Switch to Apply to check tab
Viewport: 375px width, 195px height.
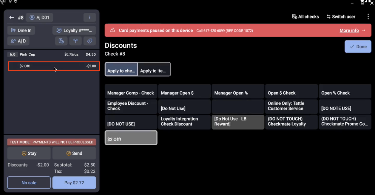tap(121, 69)
